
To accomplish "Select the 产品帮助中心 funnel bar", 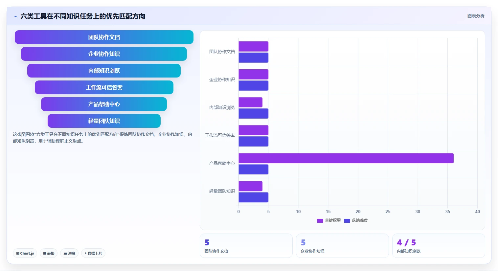I will [104, 104].
